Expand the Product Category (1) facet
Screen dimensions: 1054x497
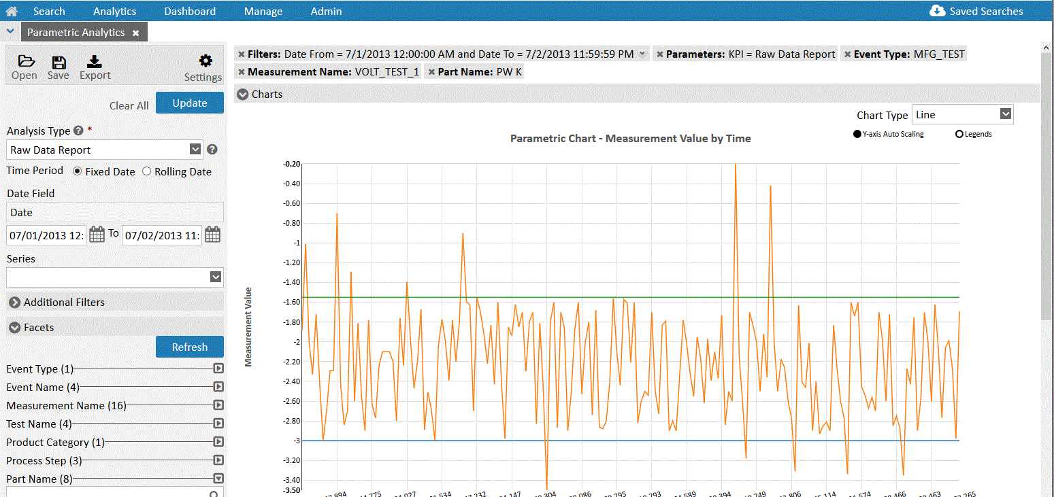coord(218,442)
